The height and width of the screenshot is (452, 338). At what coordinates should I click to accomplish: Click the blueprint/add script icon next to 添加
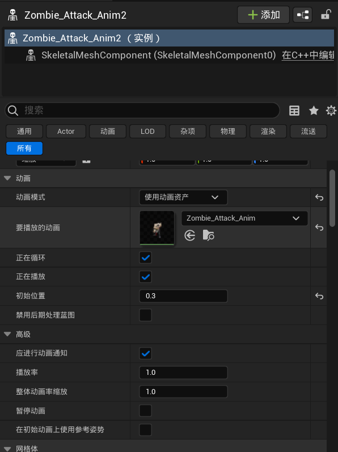point(303,15)
